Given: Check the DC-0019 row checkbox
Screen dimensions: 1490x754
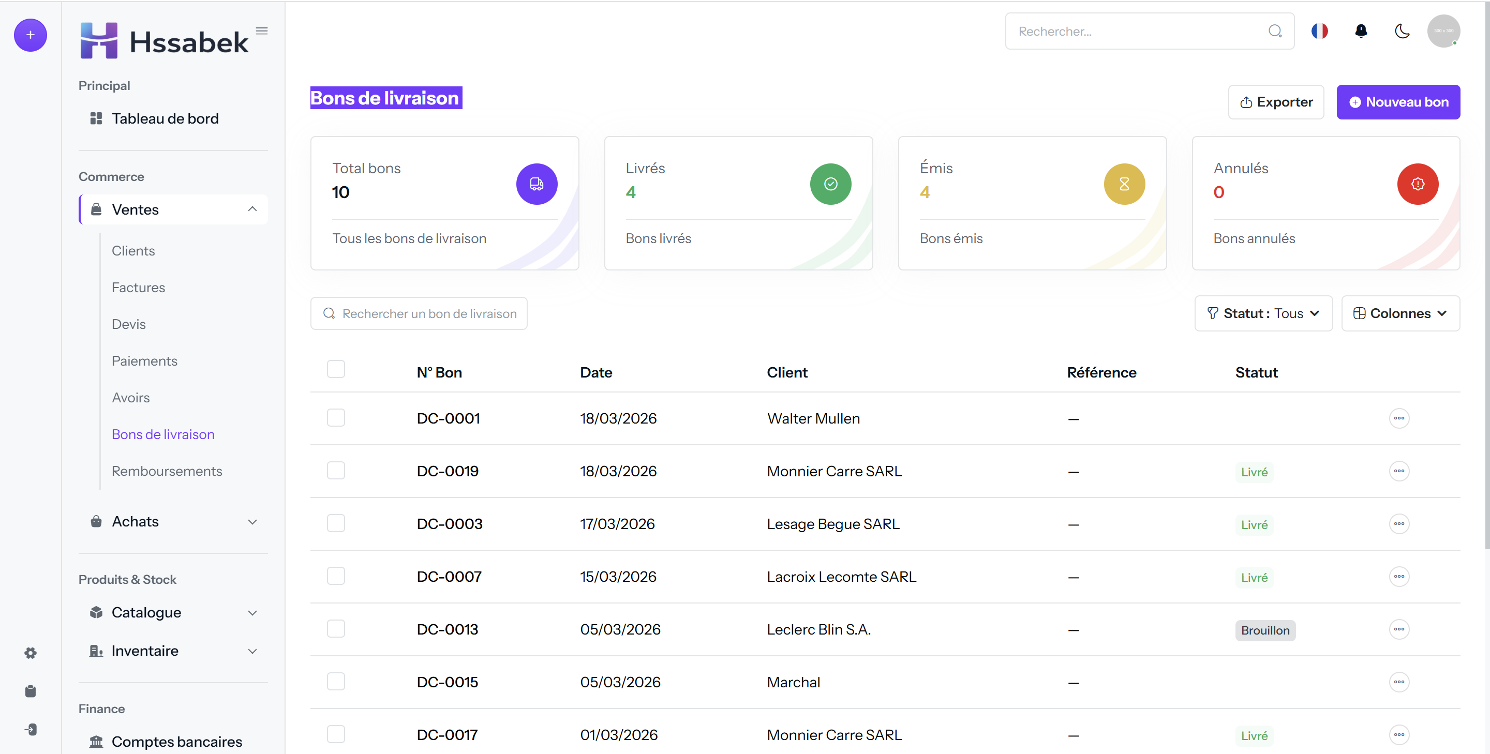Looking at the screenshot, I should pos(335,471).
